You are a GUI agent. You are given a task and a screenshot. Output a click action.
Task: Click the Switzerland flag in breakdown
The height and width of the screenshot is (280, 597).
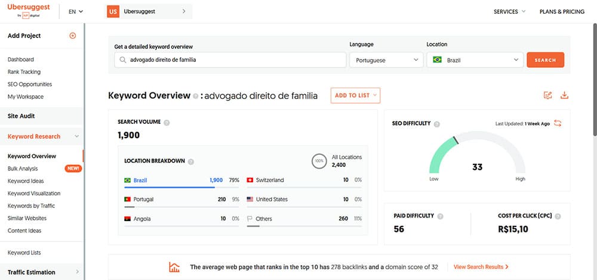click(x=250, y=180)
